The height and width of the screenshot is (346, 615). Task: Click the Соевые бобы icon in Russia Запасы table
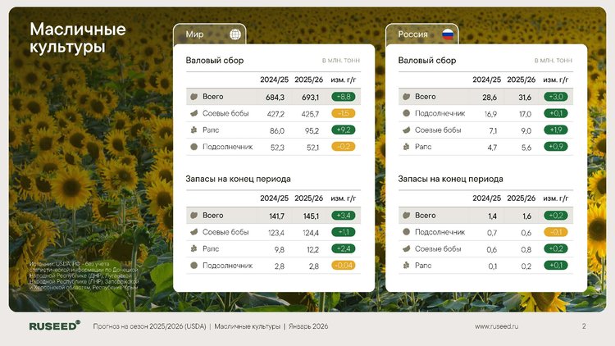[405, 248]
